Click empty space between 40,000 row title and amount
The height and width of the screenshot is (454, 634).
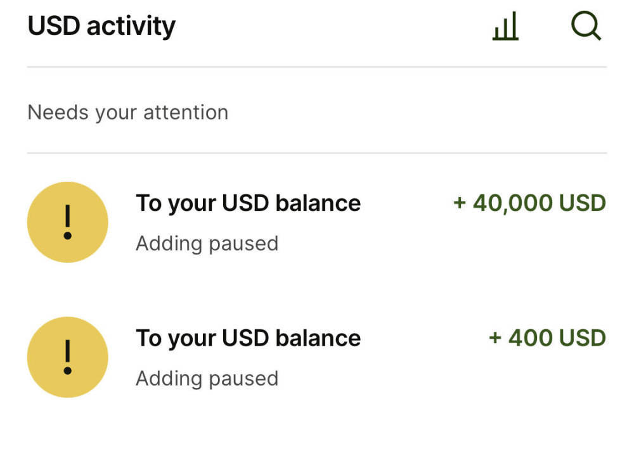point(406,203)
